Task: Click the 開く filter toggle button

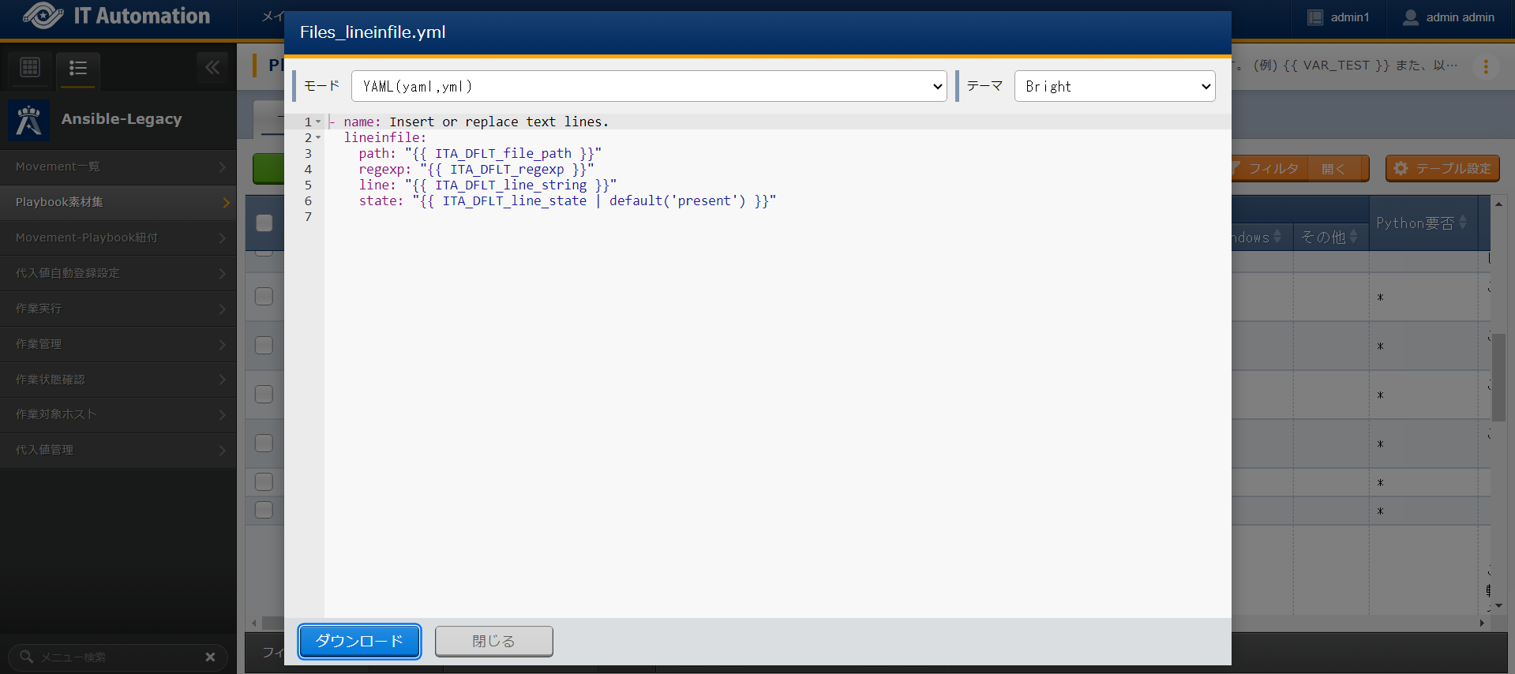Action: [1338, 169]
